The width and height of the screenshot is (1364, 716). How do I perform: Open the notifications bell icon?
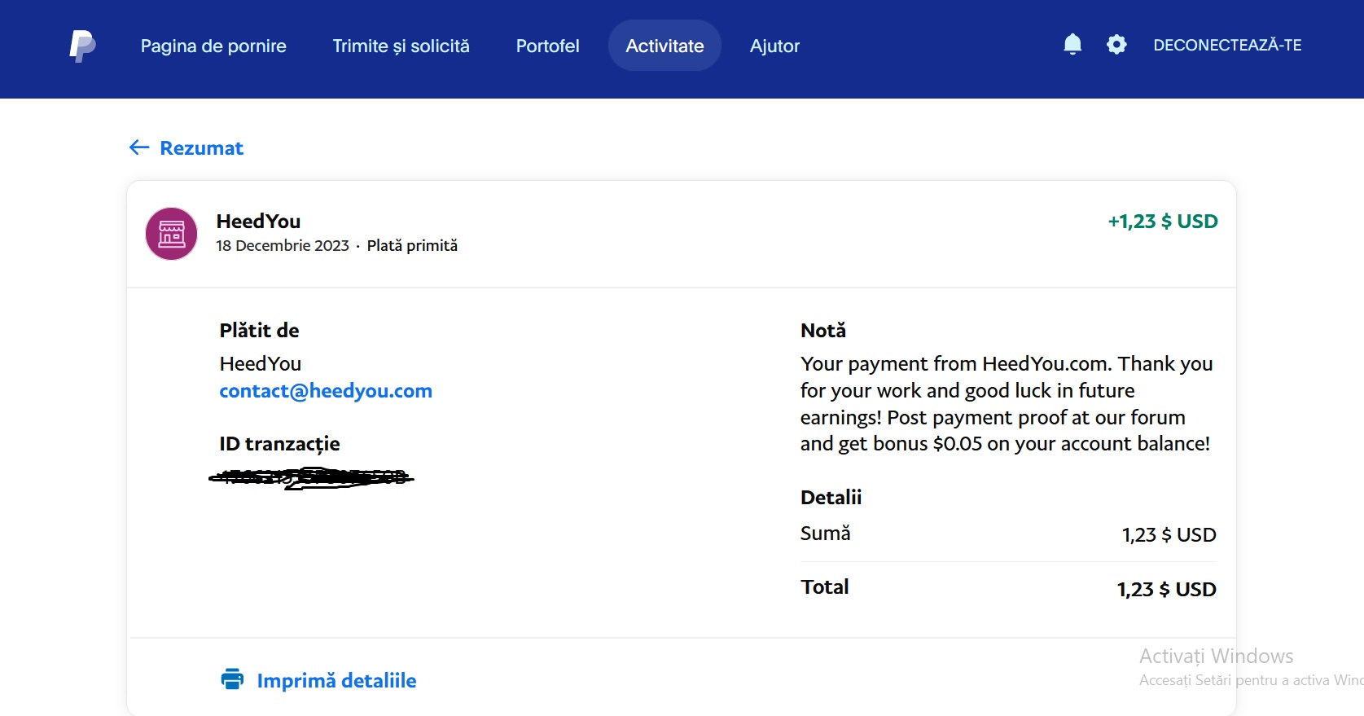[x=1072, y=44]
